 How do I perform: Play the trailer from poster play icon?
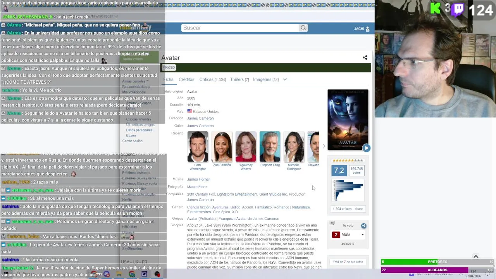[366, 148]
